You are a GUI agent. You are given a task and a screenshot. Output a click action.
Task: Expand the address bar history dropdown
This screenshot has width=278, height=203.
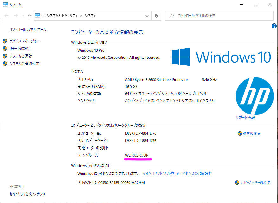click(147, 16)
